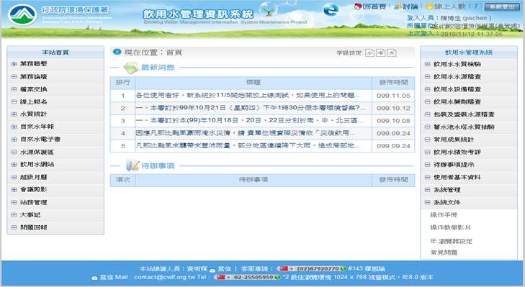The height and width of the screenshot is (287, 525).
Task: Open news item 4 beginning 因應凡那比颱風
Action: click(x=246, y=133)
